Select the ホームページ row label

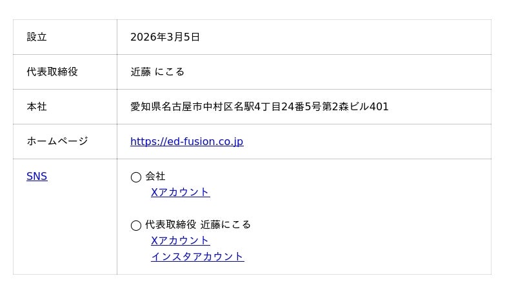point(57,142)
